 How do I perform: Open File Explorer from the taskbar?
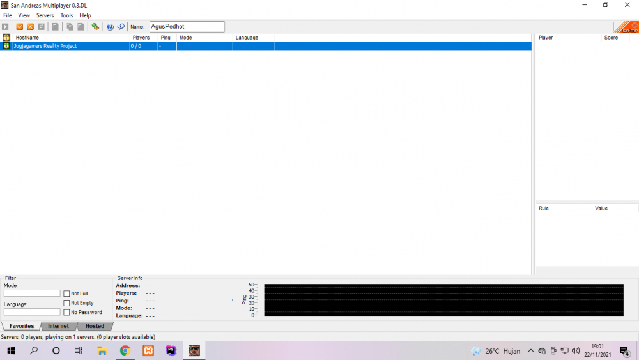tap(102, 350)
